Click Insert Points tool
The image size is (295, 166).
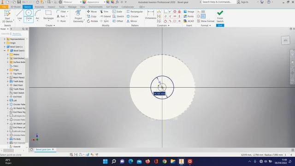point(189,17)
